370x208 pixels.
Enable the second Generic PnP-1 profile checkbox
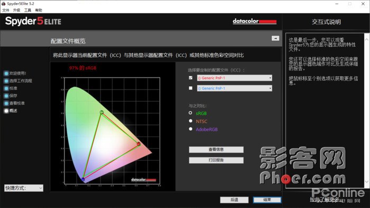[191, 88]
